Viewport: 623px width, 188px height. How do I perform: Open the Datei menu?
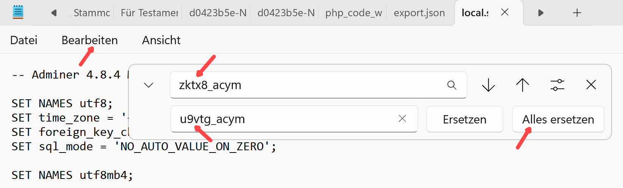point(24,40)
